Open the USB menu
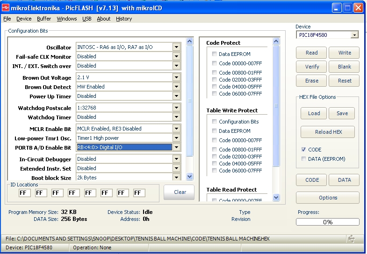The height and width of the screenshot is (254, 367). [x=87, y=19]
